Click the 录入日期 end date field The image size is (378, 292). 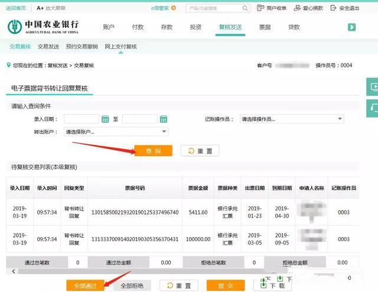coord(140,119)
